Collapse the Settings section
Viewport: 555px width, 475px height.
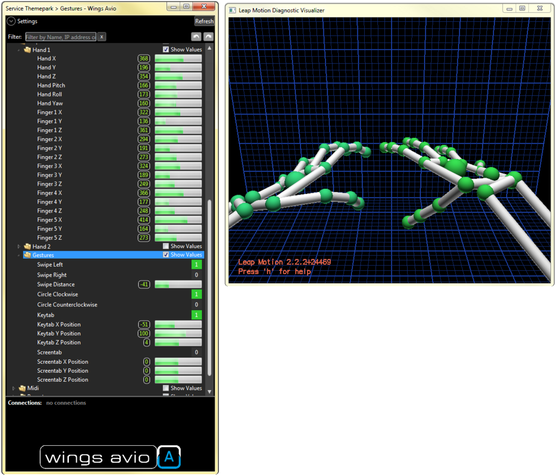pos(11,21)
